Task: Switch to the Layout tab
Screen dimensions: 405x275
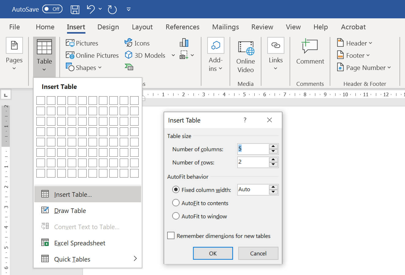Action: point(142,27)
